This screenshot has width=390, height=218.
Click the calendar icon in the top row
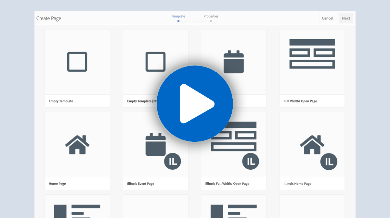pos(234,62)
